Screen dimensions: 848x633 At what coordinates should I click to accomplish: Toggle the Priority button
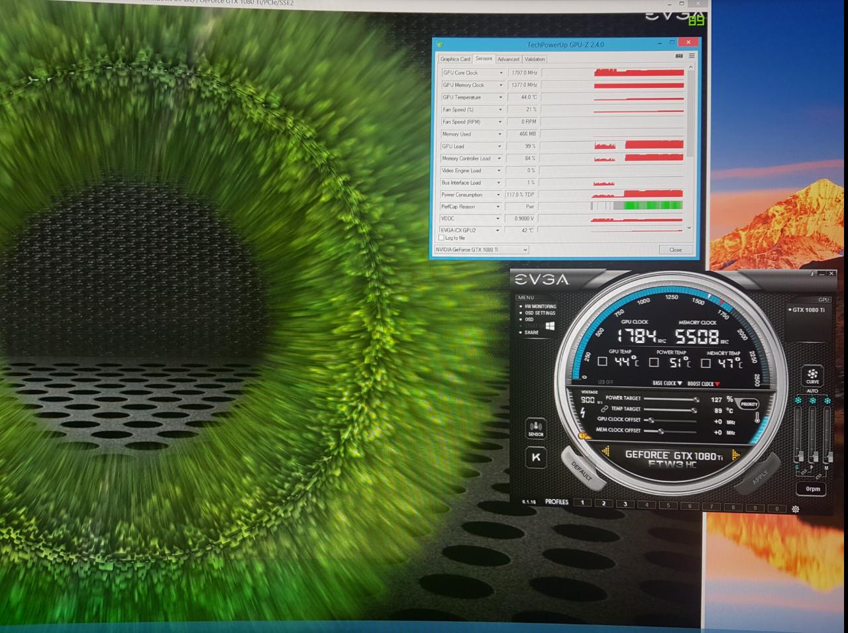(x=749, y=404)
